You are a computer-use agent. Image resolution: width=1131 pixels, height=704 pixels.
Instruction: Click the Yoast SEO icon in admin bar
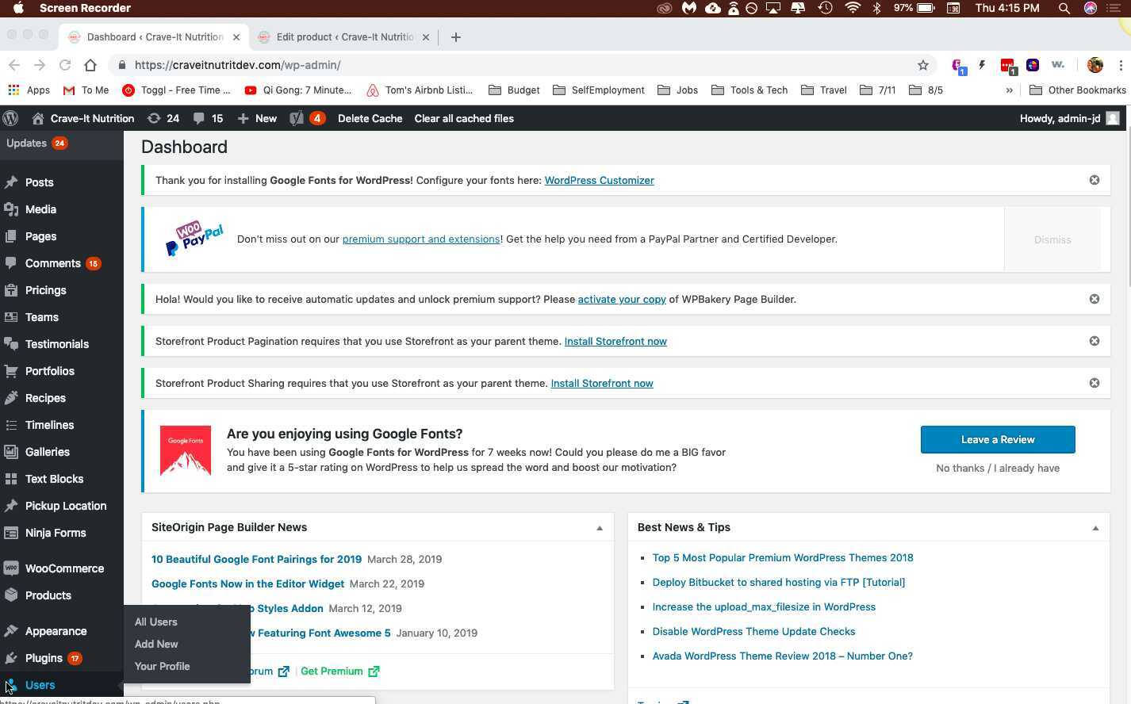[x=297, y=118]
